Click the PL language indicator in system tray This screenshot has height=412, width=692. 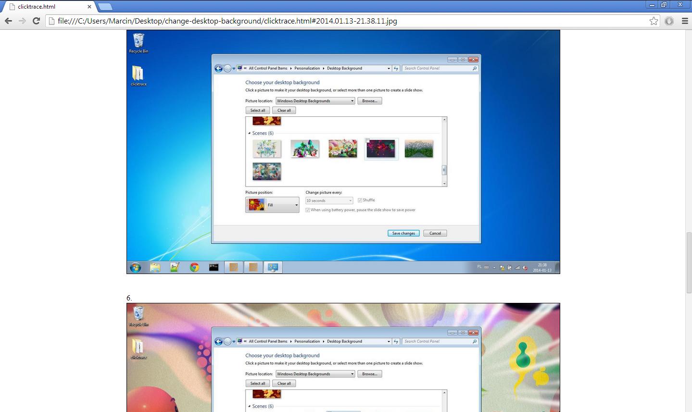pos(479,267)
